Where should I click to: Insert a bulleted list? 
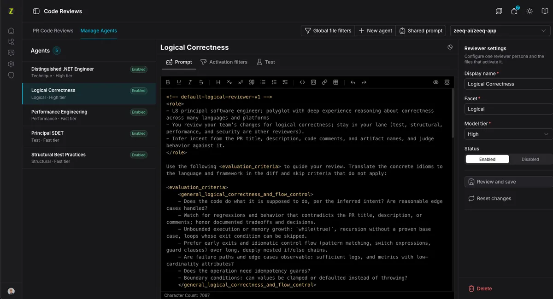coord(263,82)
